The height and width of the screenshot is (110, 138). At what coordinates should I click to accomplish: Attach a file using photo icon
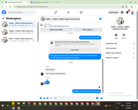pos(44,98)
